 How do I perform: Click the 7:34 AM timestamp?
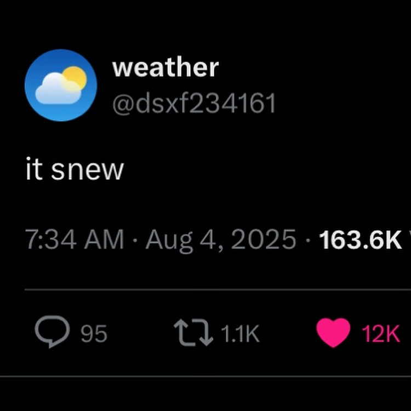75,240
